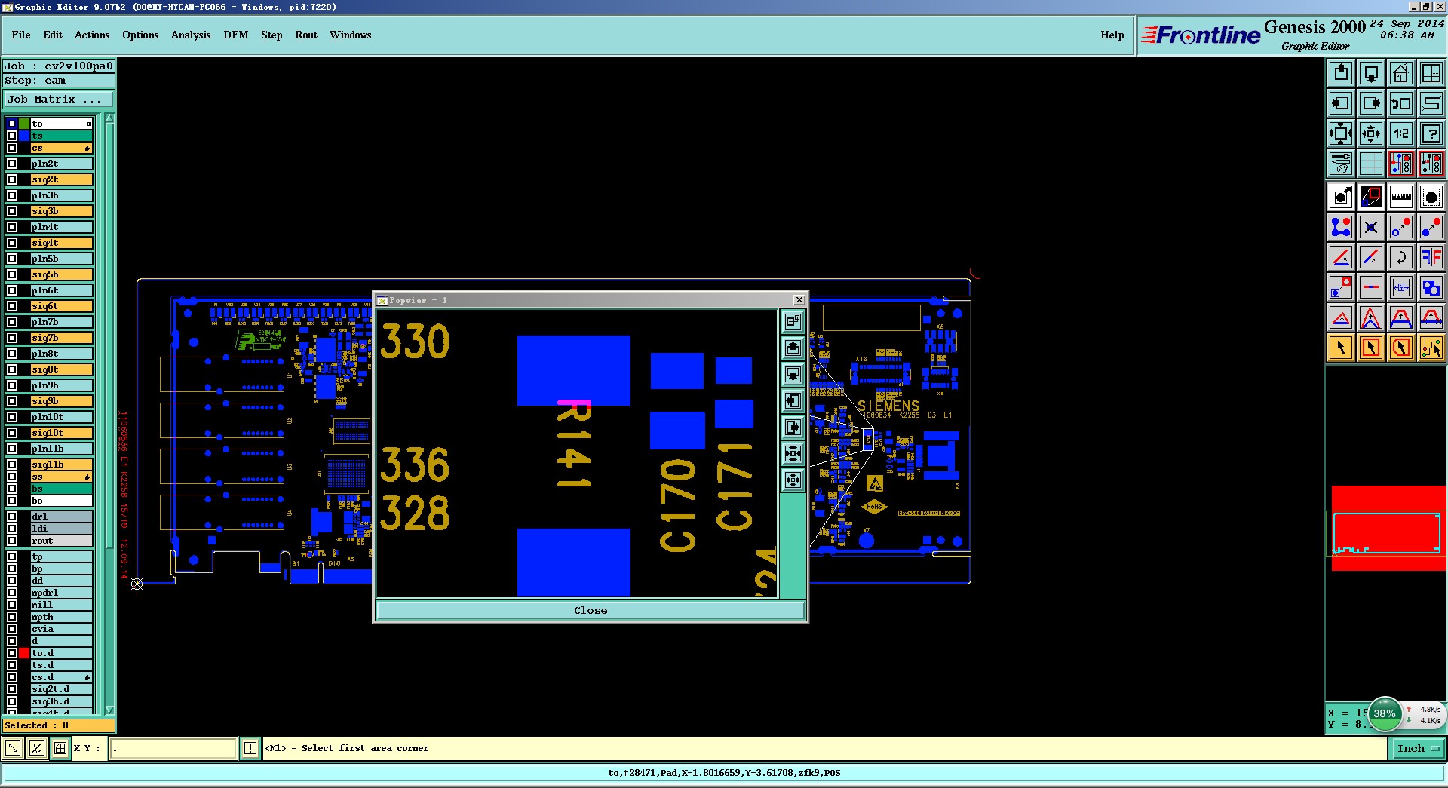
Task: Click the pan right arrow icon
Action: [x=1371, y=103]
